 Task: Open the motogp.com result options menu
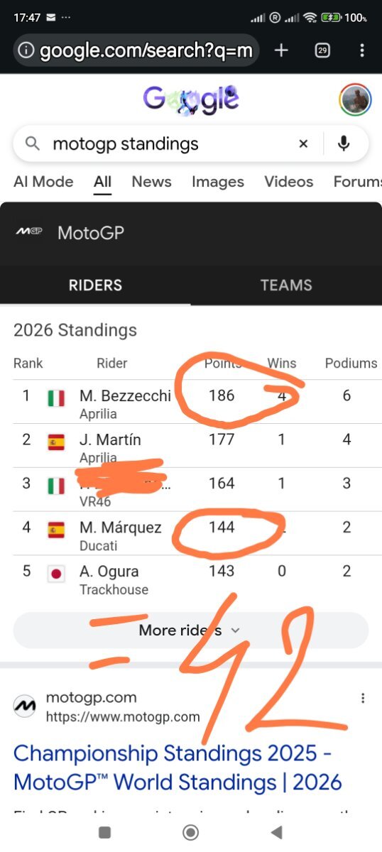[x=363, y=698]
